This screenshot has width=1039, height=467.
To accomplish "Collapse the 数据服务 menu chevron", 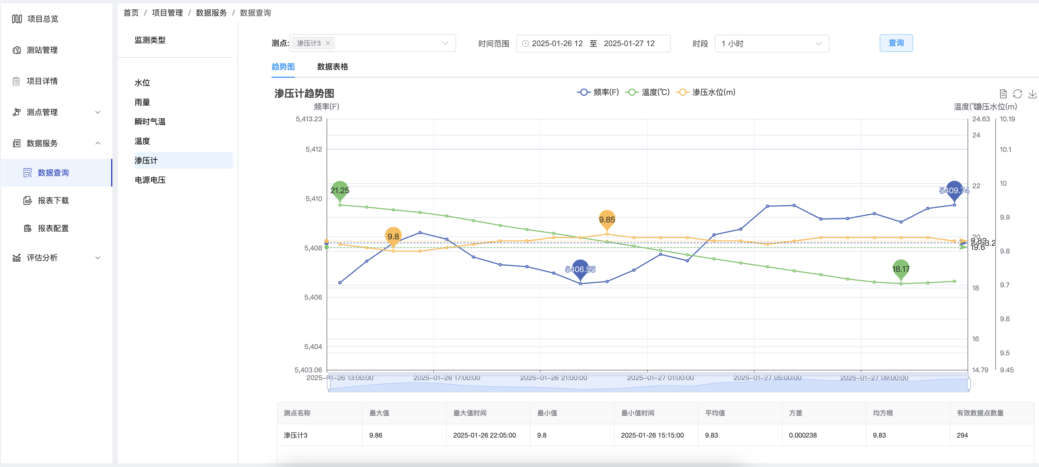I will point(98,144).
